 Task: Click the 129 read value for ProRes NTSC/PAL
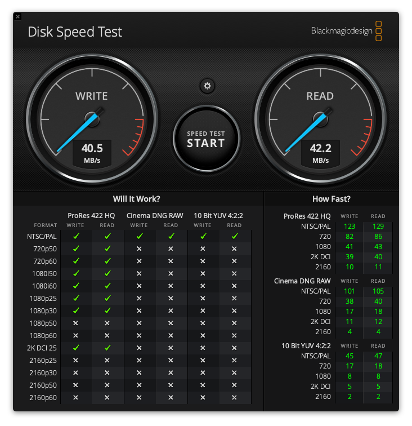click(378, 227)
